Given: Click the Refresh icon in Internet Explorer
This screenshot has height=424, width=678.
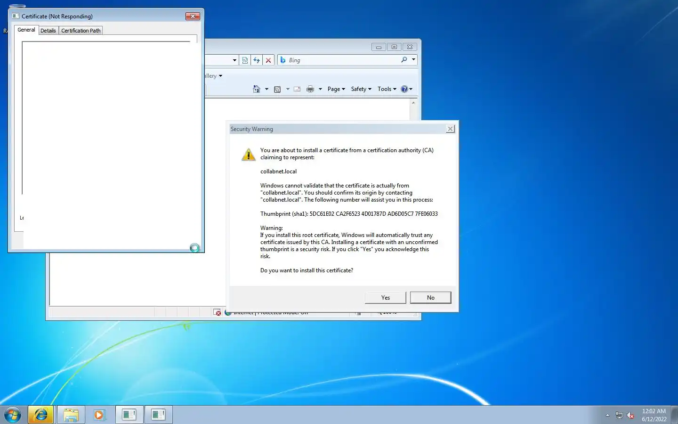Looking at the screenshot, I should [257, 60].
